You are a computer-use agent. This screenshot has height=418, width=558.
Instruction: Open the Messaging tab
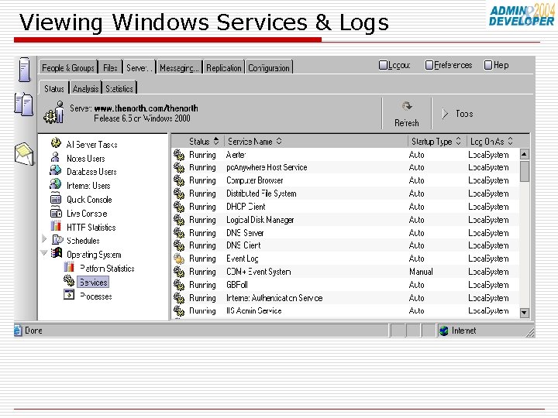(179, 67)
